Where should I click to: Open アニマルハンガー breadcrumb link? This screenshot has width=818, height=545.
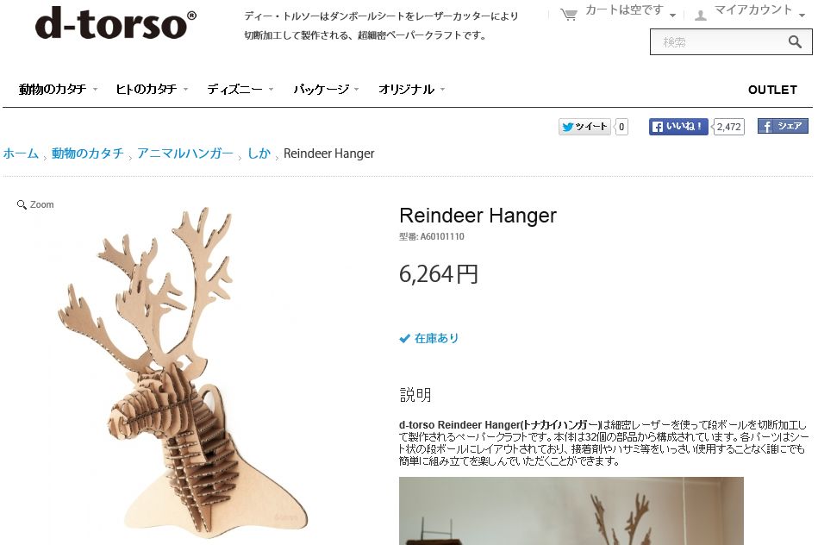pos(184,153)
